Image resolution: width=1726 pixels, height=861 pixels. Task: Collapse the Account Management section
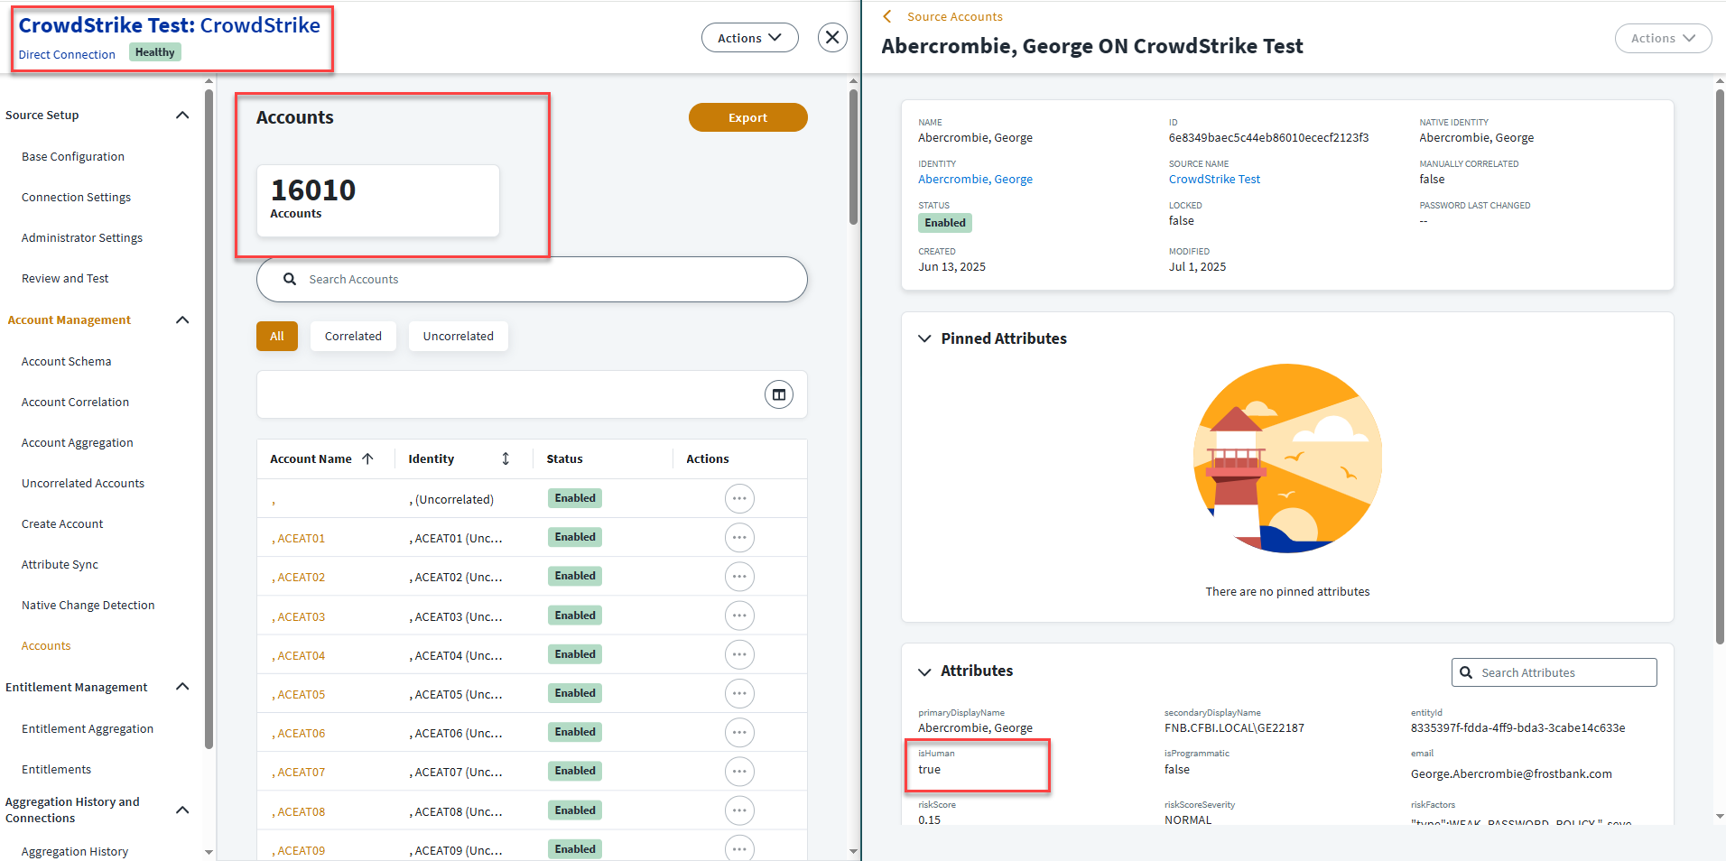pos(182,319)
